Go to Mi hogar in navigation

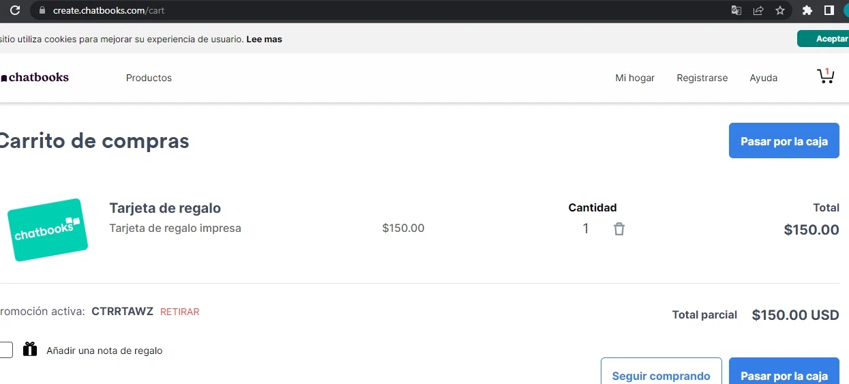tap(635, 78)
